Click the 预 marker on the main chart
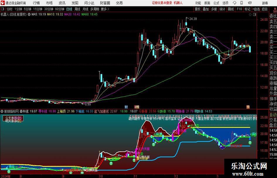 click(248, 107)
